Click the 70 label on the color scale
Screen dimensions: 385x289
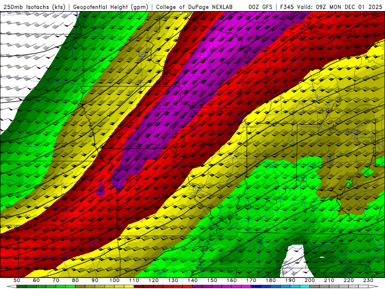[x=56, y=280]
